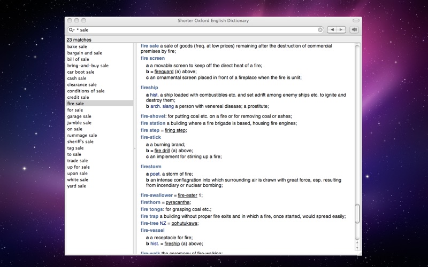Click the 'fire tongs' headword
Screen dimensions: 428x267
pyautogui.click(x=152, y=209)
